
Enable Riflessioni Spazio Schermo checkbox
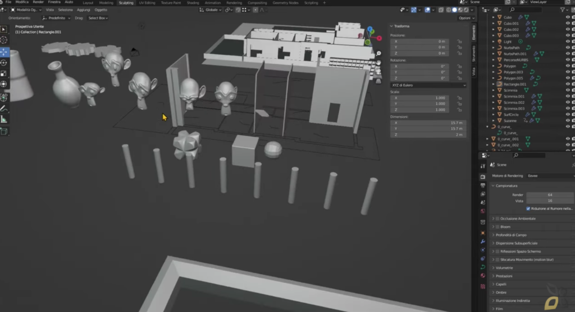[x=498, y=252]
